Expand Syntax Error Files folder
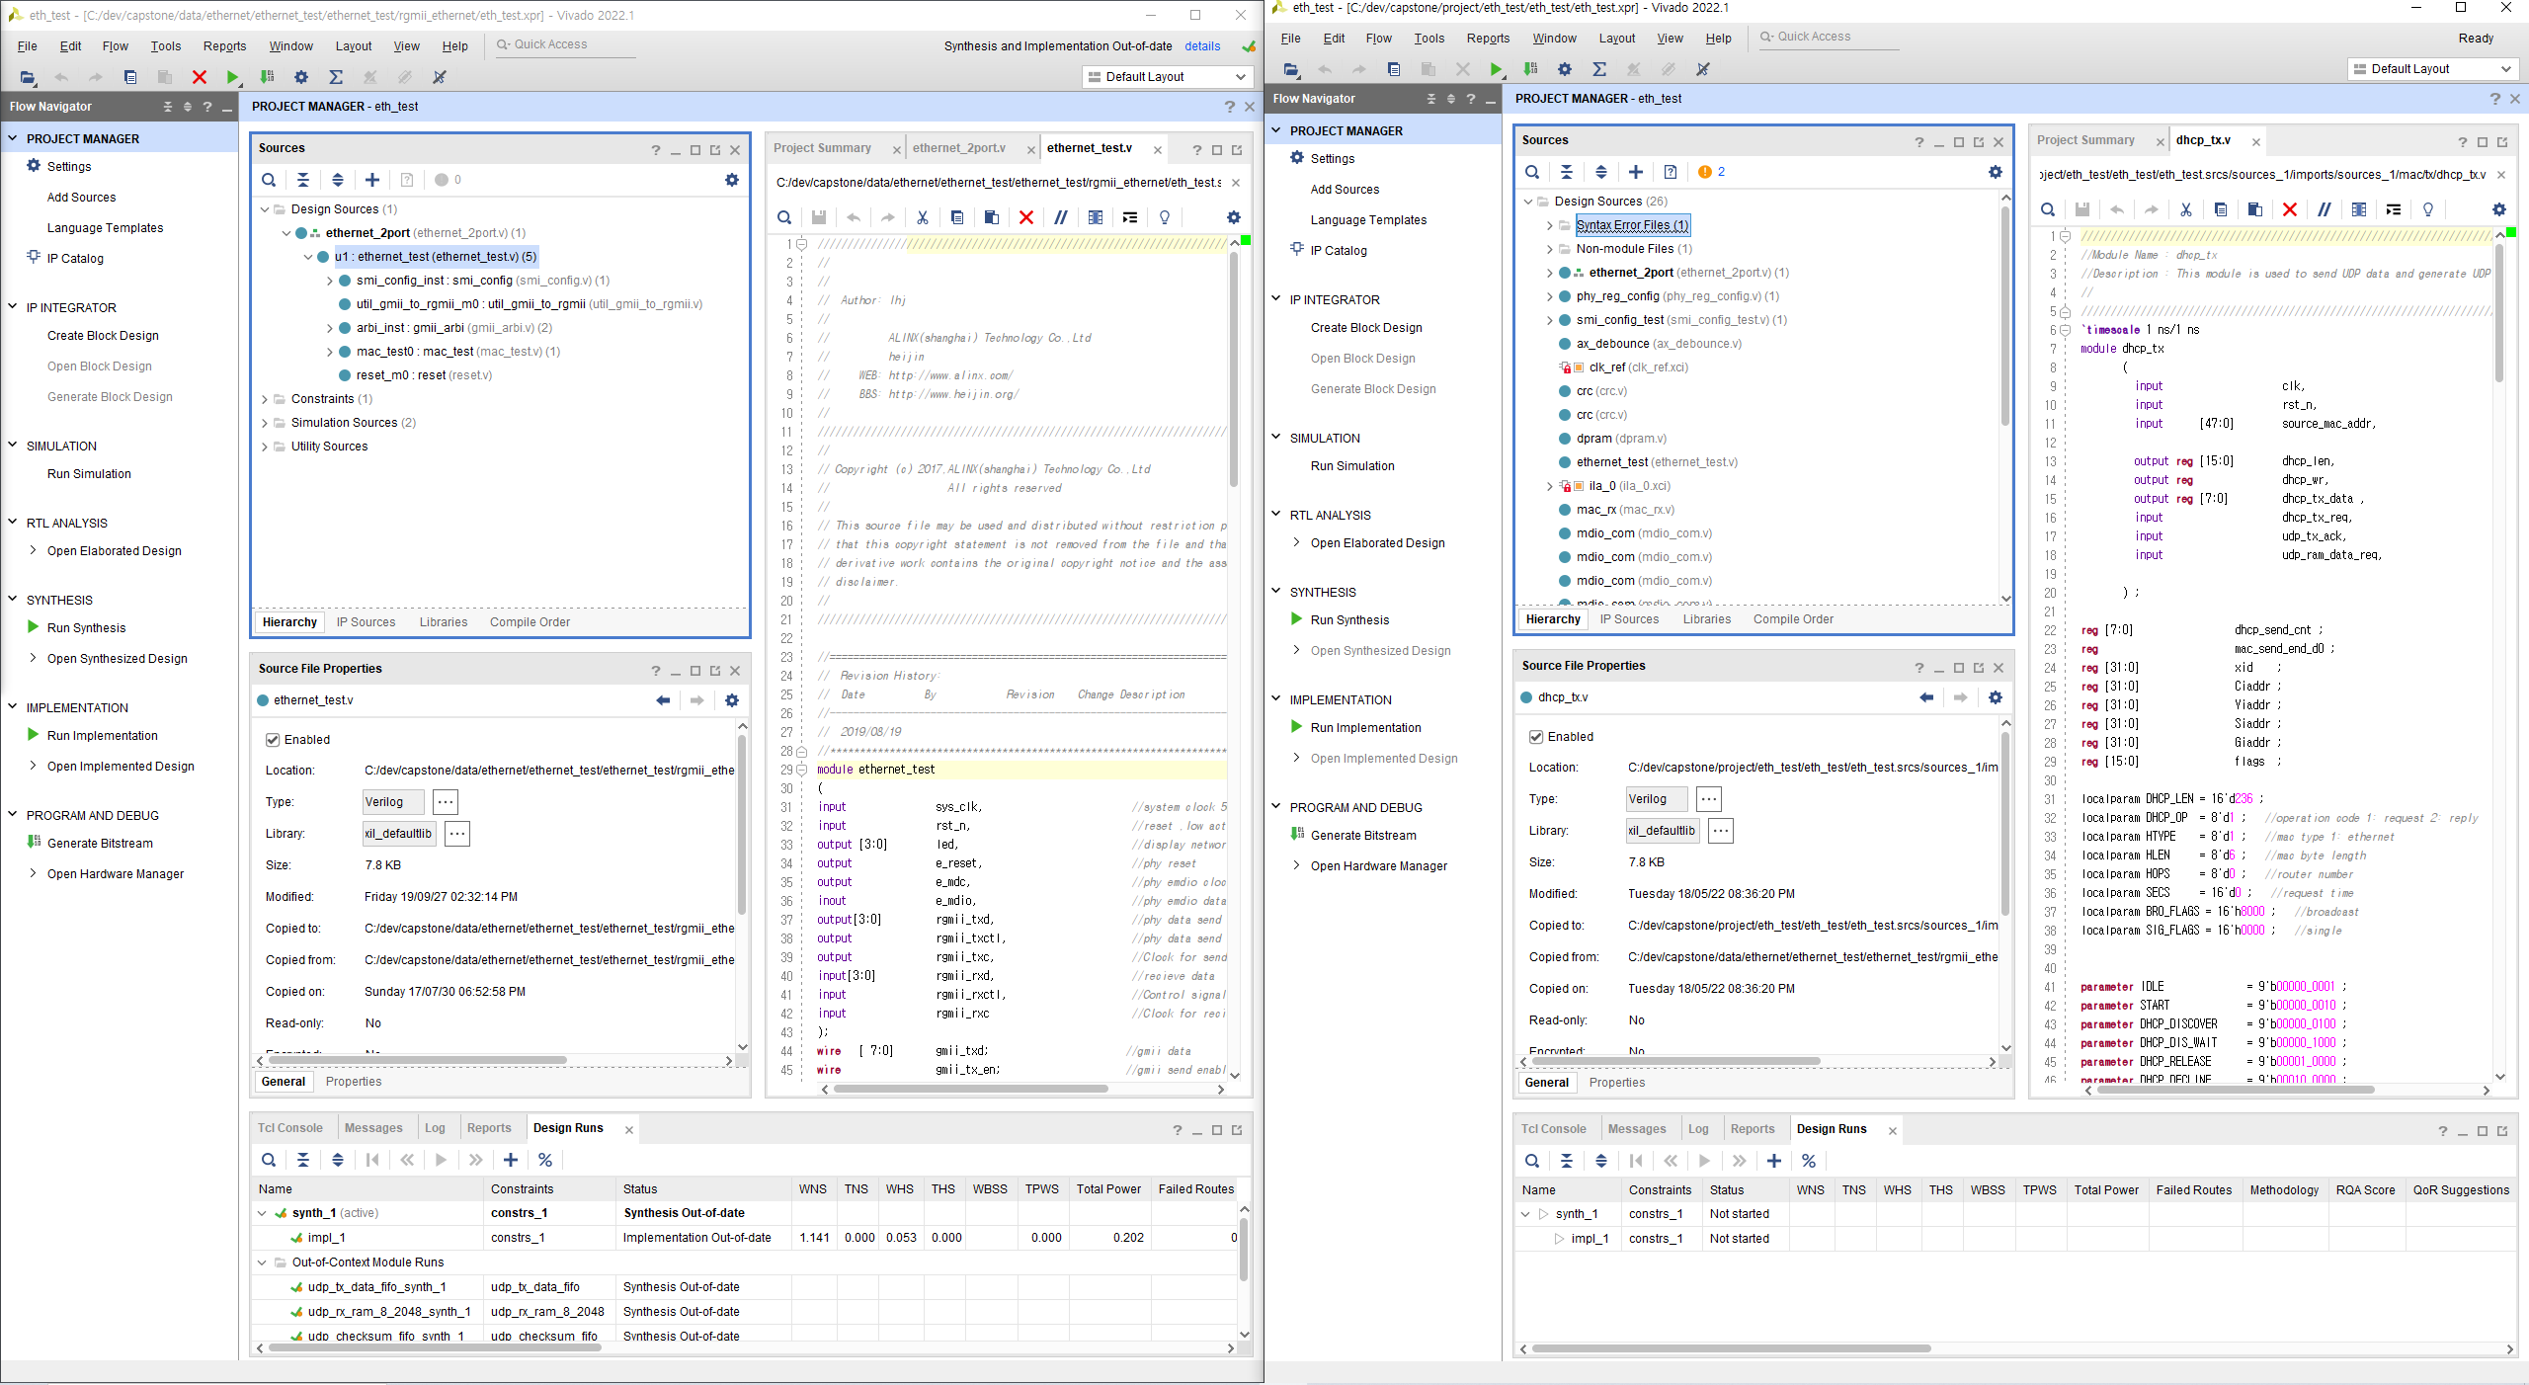The width and height of the screenshot is (2529, 1385). (x=1549, y=225)
